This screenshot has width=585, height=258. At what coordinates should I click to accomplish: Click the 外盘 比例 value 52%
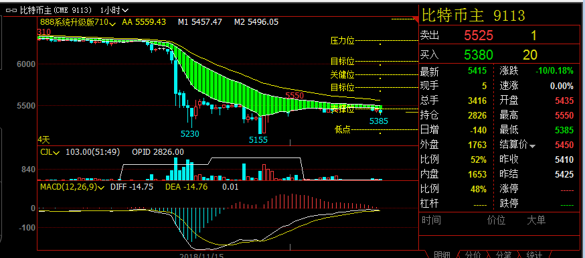coord(479,159)
